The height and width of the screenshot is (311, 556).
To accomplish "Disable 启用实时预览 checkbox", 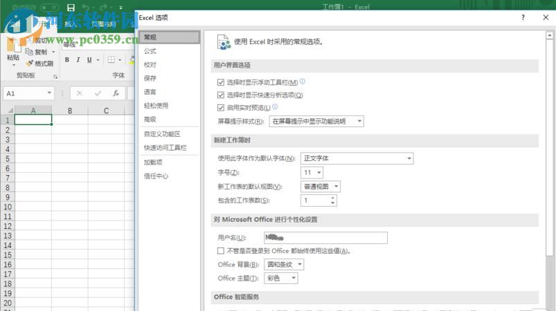I will (x=221, y=108).
